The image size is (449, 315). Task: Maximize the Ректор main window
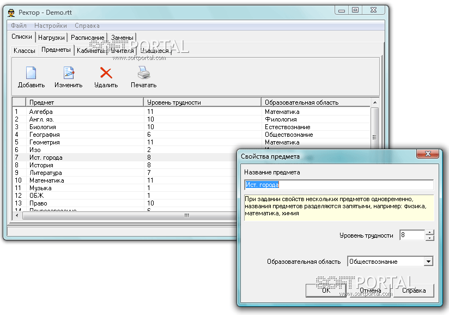pyautogui.click(x=355, y=10)
